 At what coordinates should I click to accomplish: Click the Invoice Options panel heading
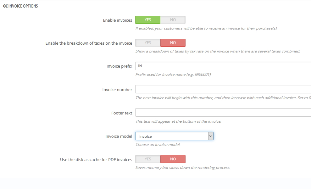pos(23,6)
